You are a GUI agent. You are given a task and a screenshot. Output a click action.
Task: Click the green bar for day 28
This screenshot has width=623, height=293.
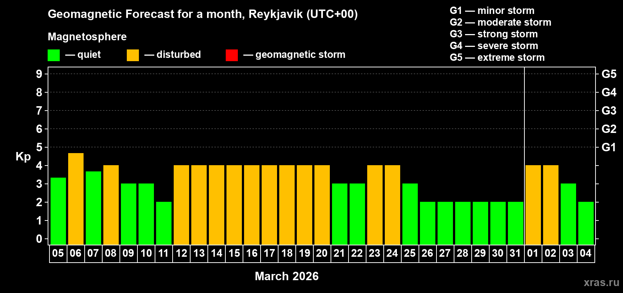pyautogui.click(x=463, y=223)
